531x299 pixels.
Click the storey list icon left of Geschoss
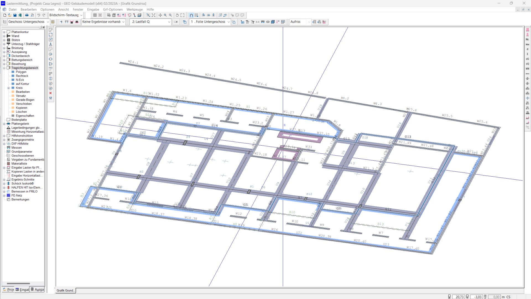(5, 22)
